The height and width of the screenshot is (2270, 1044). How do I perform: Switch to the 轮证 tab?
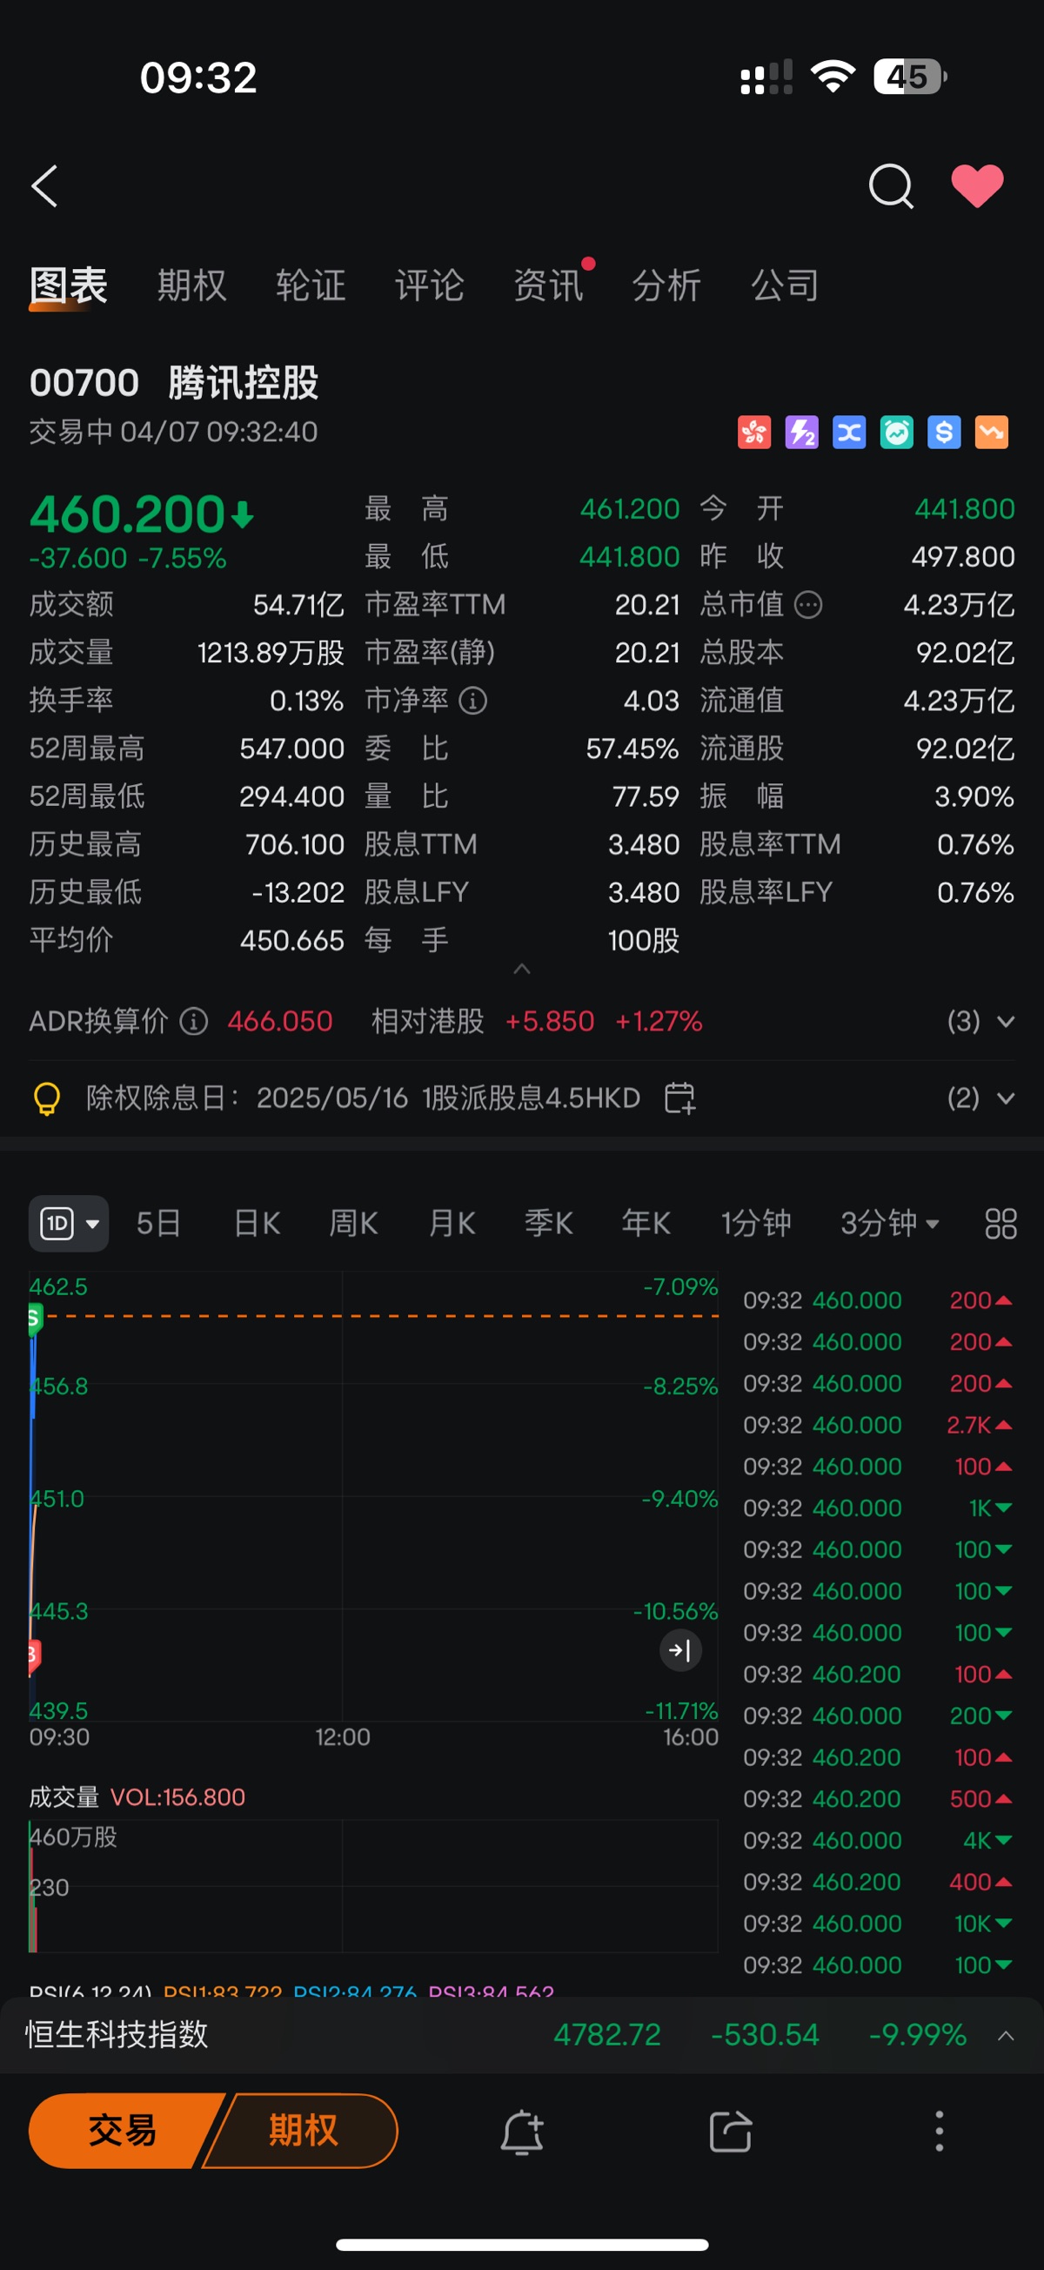tap(311, 285)
